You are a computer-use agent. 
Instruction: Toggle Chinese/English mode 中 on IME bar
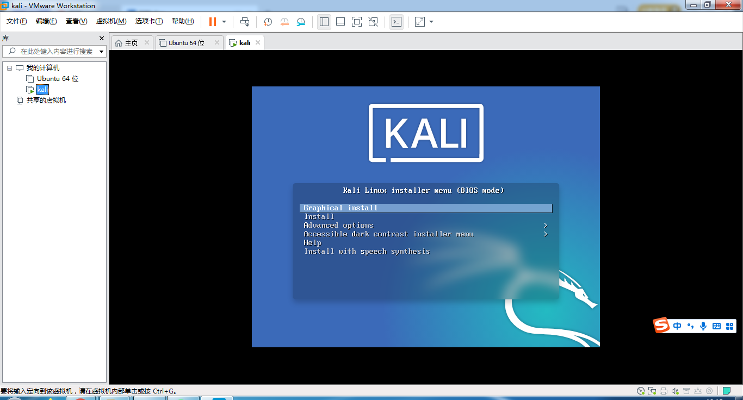click(x=677, y=326)
